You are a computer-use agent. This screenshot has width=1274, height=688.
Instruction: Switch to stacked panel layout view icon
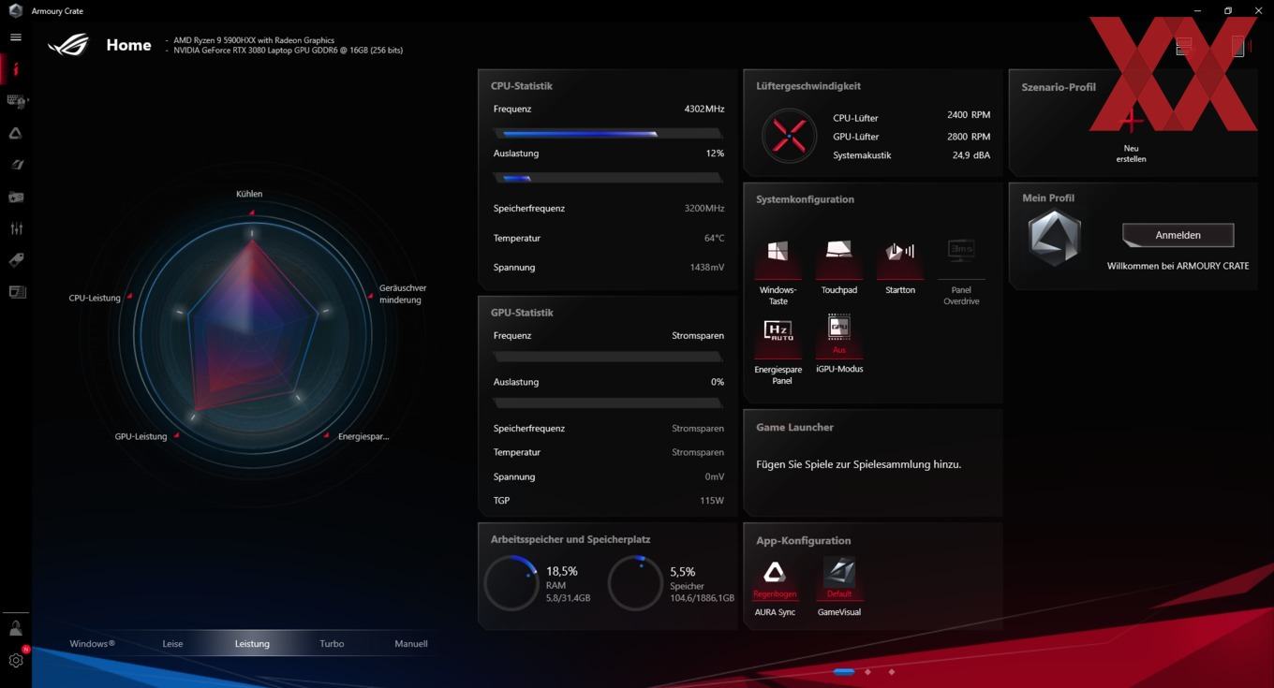pyautogui.click(x=1184, y=45)
